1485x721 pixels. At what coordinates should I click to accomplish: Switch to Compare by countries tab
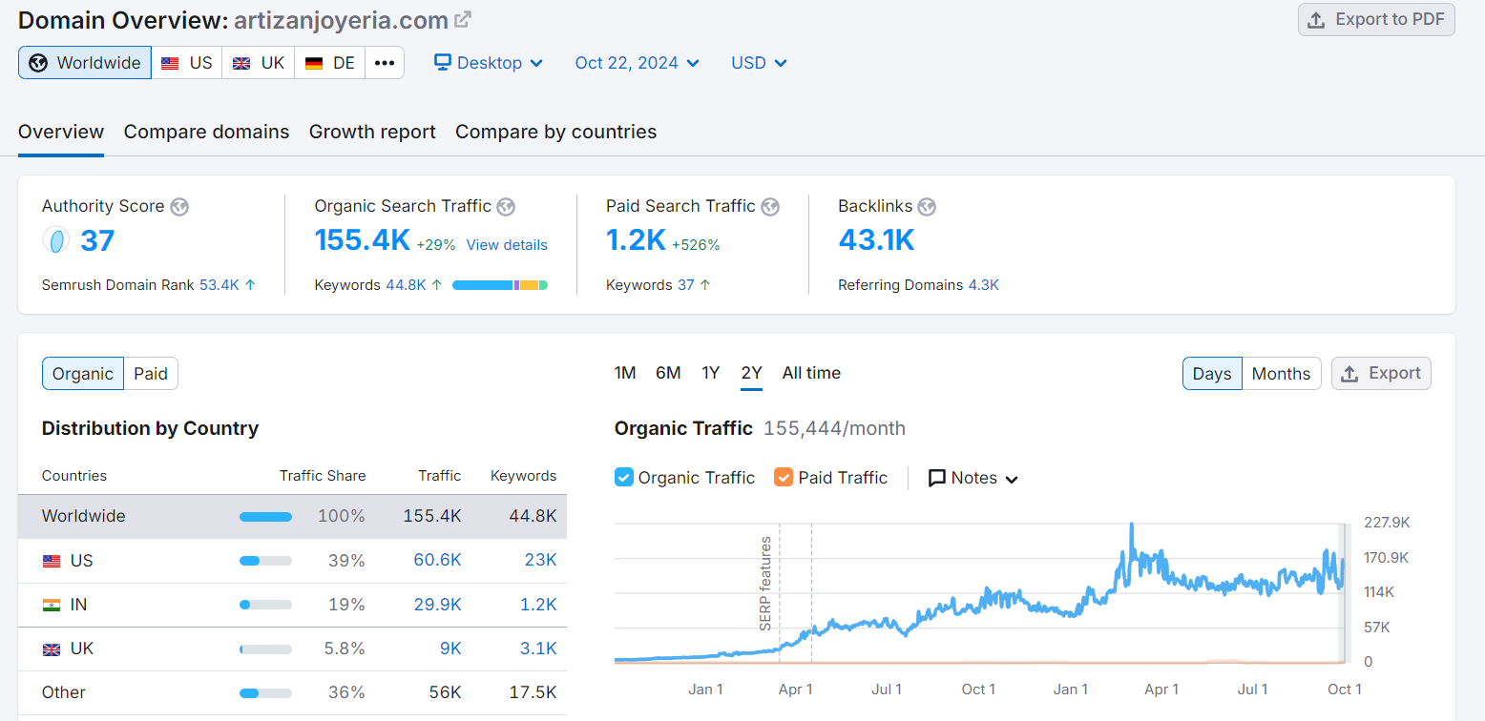[x=555, y=132]
